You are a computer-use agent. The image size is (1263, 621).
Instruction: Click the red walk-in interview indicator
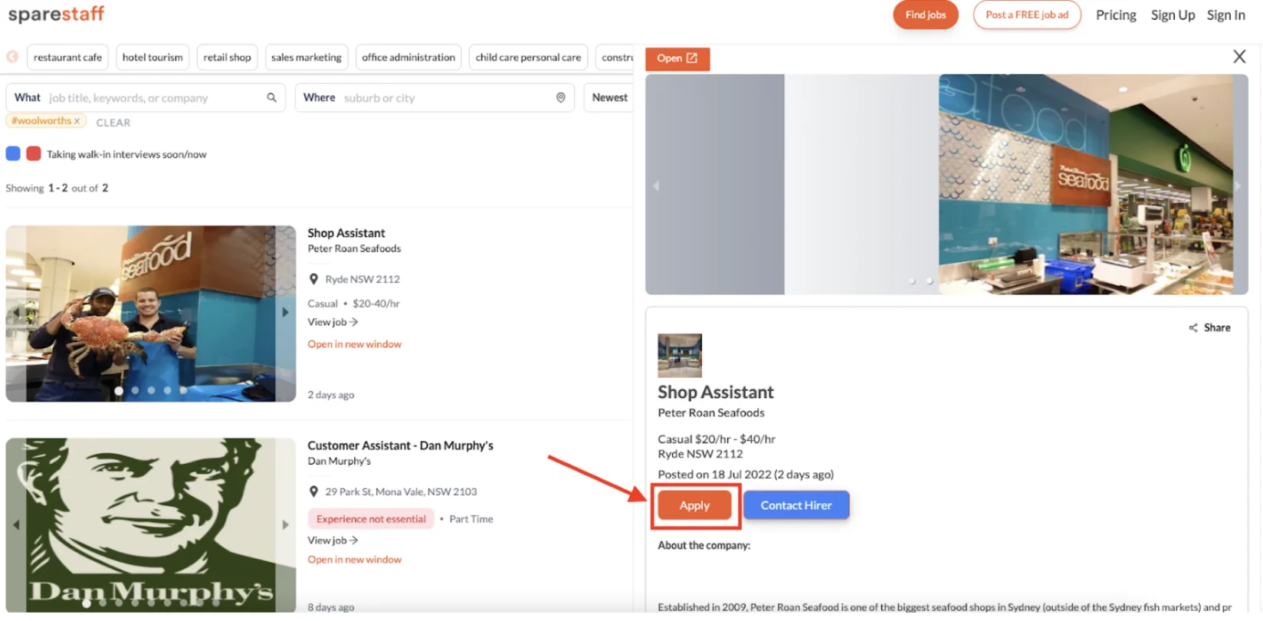(x=34, y=153)
